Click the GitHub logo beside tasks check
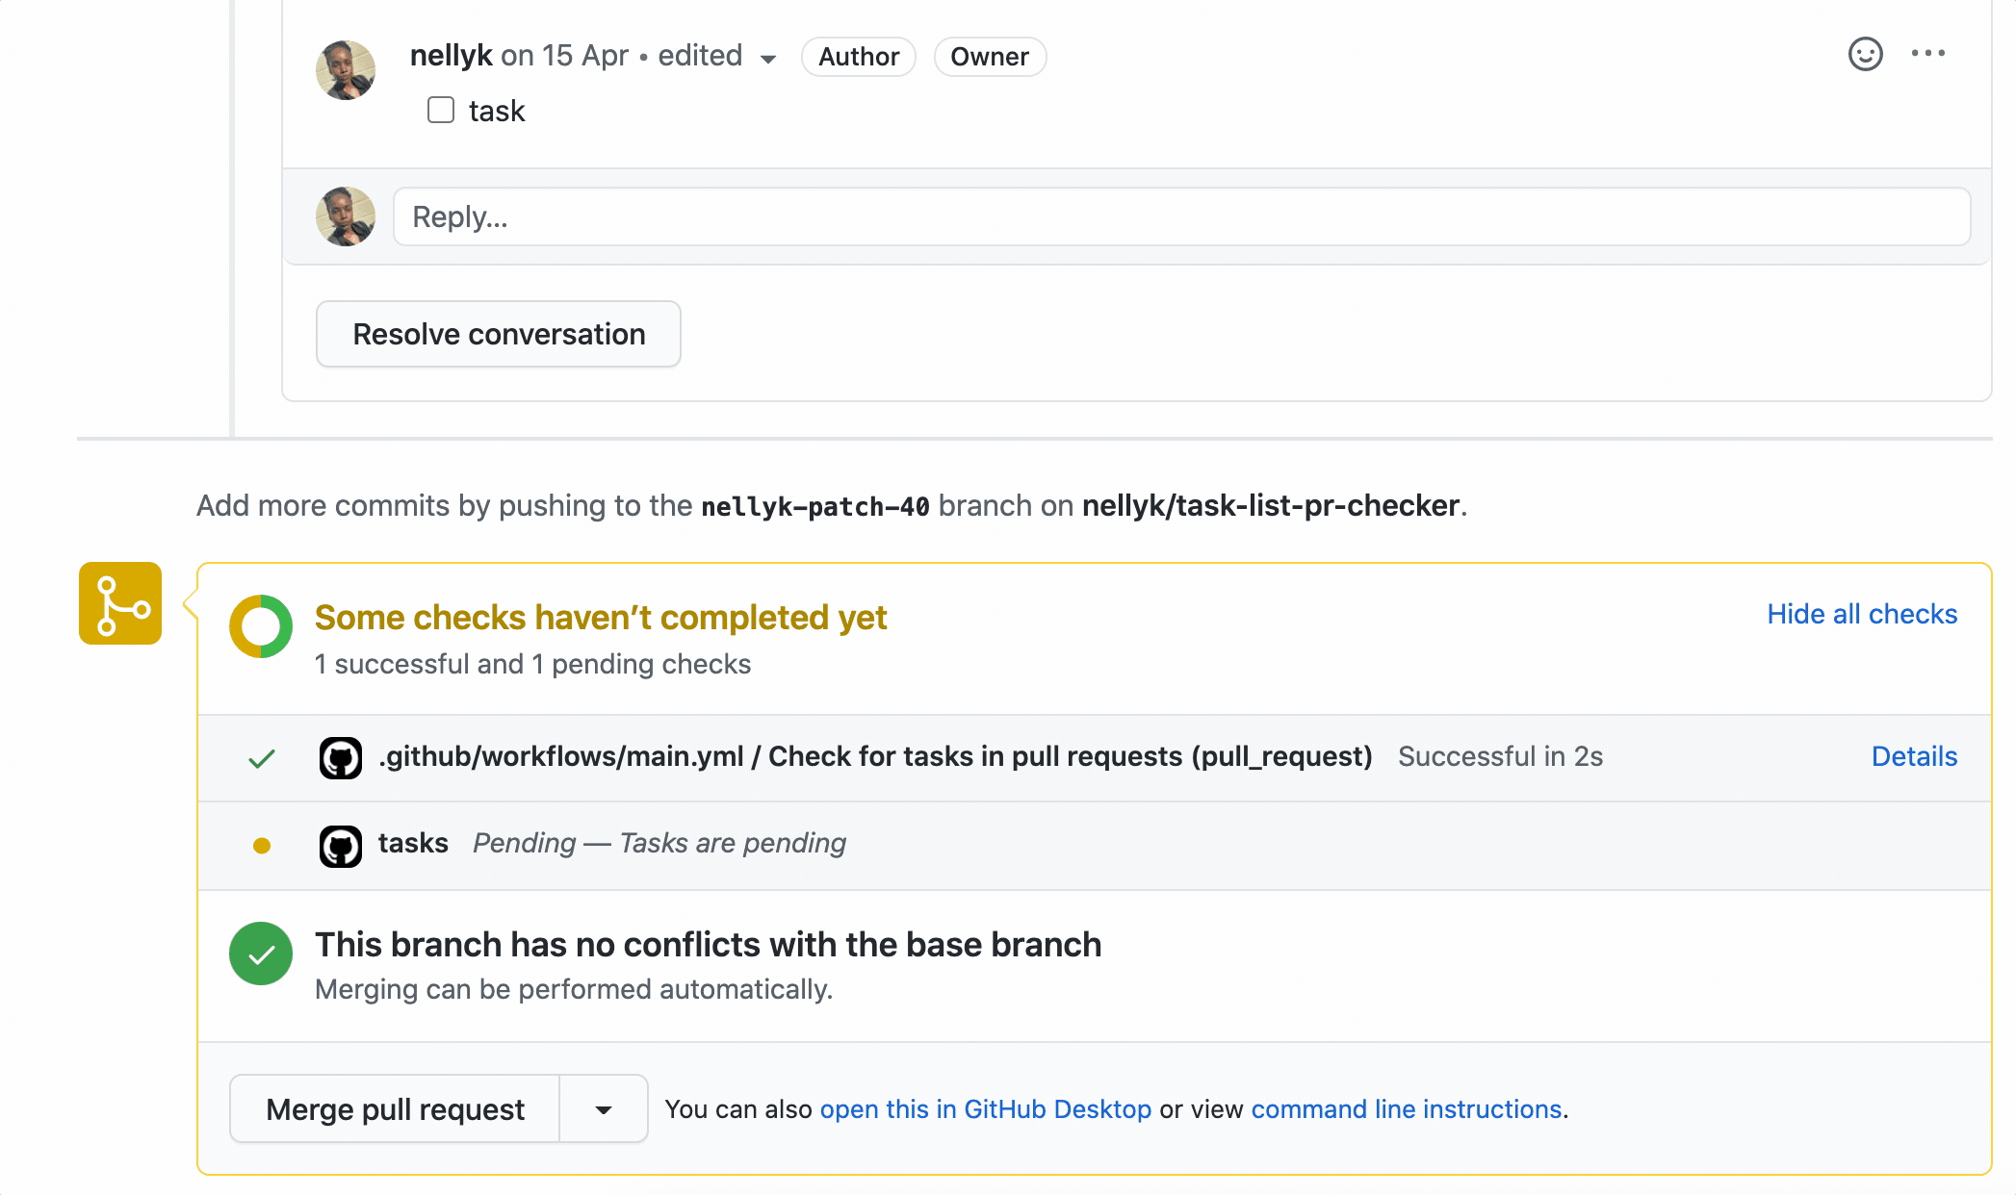This screenshot has height=1195, width=2016. pos(340,846)
